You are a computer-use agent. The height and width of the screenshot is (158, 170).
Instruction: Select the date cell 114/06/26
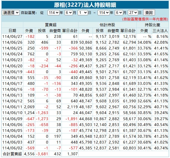12,42
